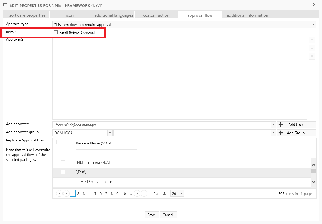
Task: Enable Install Before Approval checkbox
Action: (x=55, y=32)
